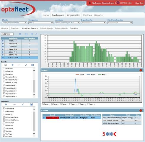
Task: Apply columns with the Columns checkmark icon
Action: pos(23,104)
